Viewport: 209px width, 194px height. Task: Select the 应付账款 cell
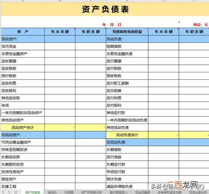[x=127, y=68]
